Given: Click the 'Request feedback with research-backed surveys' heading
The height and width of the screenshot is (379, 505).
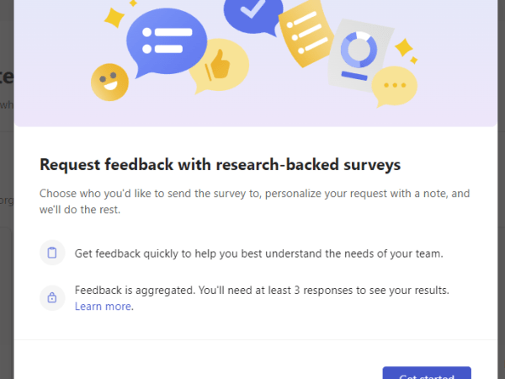Looking at the screenshot, I should click(x=220, y=163).
